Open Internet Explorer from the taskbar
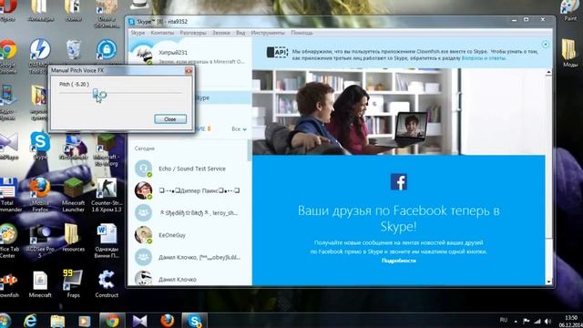Image resolution: width=583 pixels, height=328 pixels. pos(30,320)
